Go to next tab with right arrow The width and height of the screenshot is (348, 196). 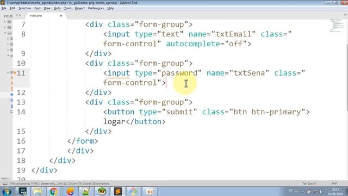coord(20,15)
